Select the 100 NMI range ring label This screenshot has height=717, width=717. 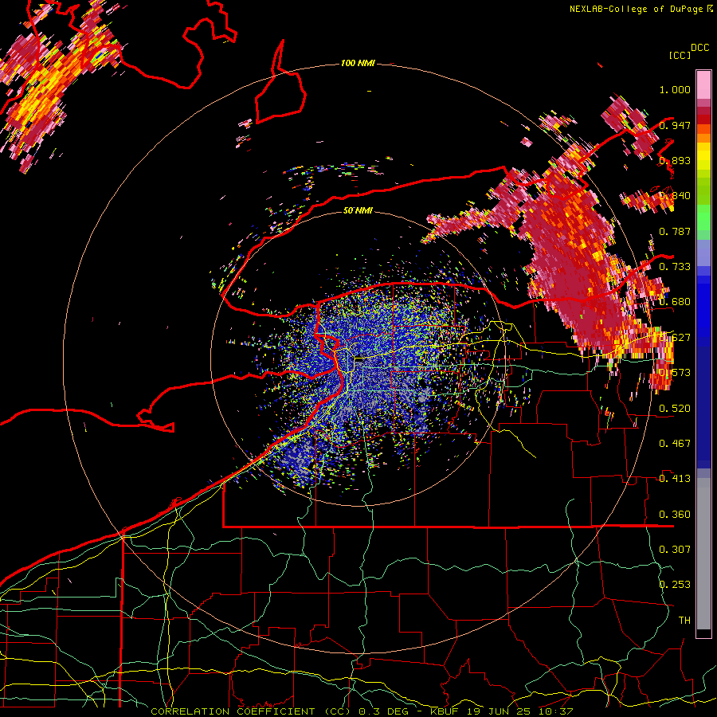(x=358, y=63)
